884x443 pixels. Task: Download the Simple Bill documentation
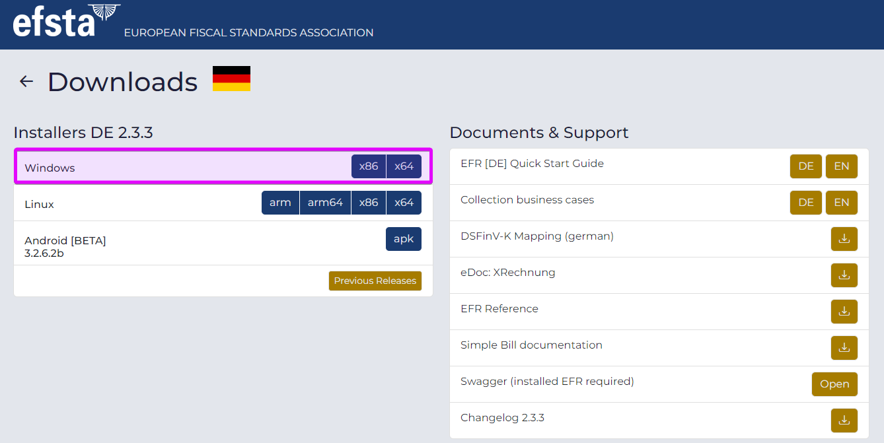point(844,348)
